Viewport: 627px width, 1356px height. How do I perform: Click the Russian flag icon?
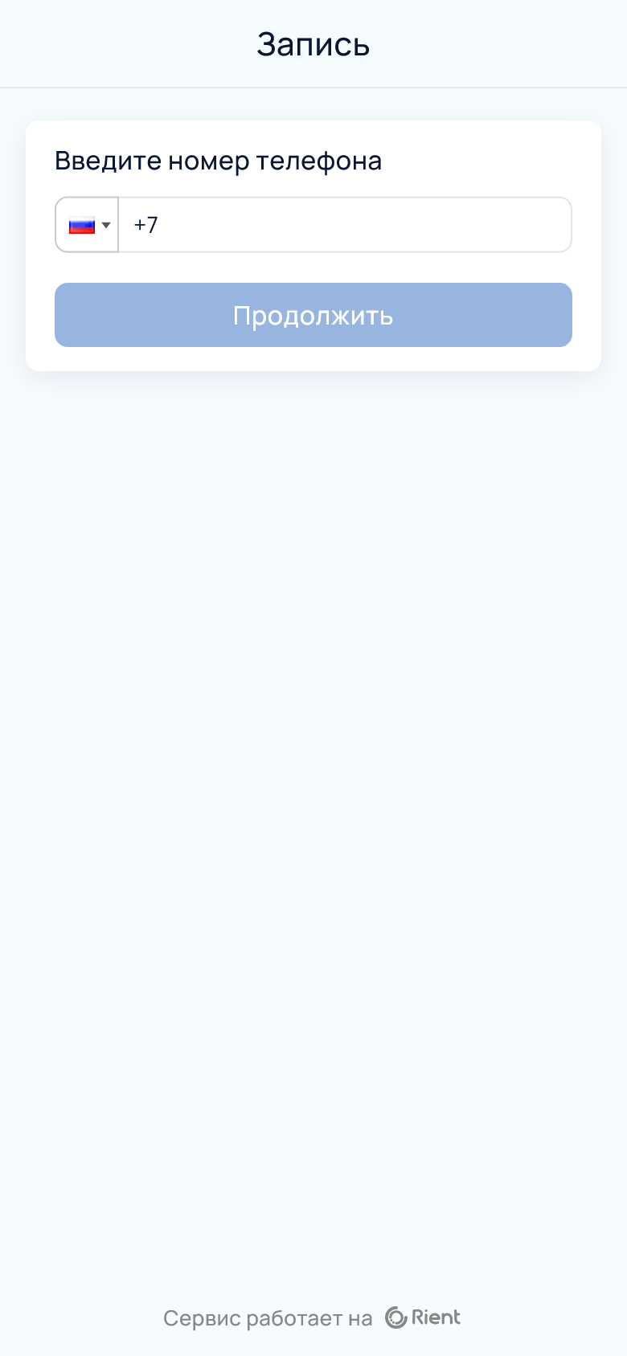point(82,225)
